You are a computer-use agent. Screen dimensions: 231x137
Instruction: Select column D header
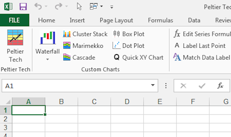tap(127, 101)
